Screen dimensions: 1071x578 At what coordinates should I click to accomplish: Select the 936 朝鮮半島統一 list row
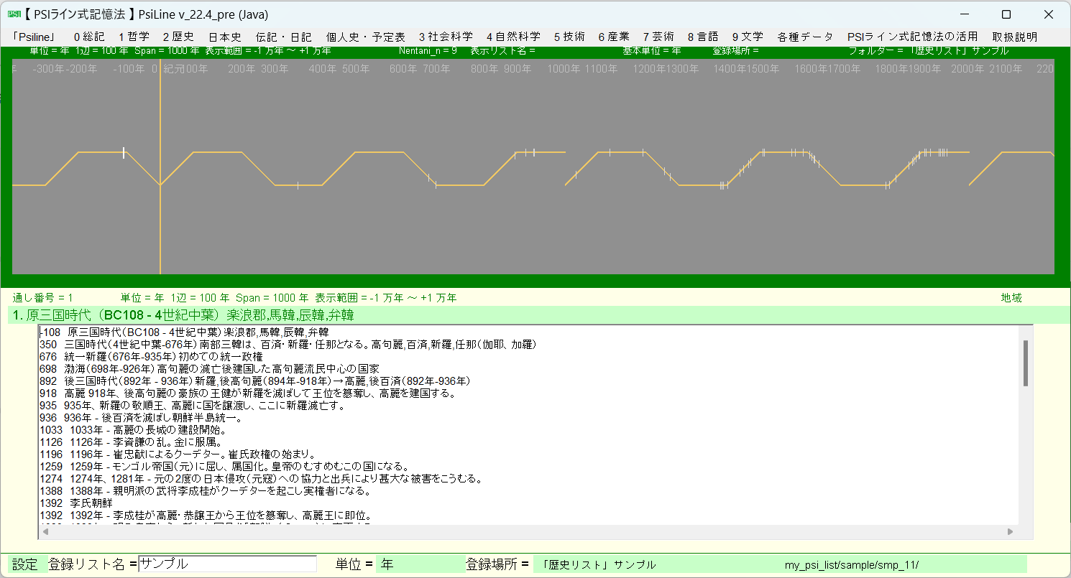(x=529, y=418)
